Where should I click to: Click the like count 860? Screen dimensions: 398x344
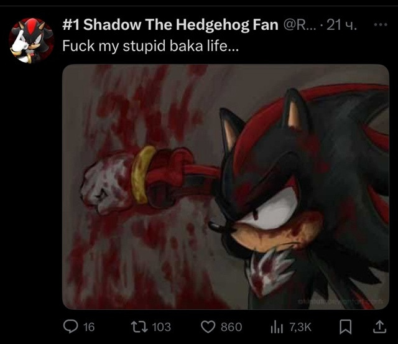click(x=231, y=327)
